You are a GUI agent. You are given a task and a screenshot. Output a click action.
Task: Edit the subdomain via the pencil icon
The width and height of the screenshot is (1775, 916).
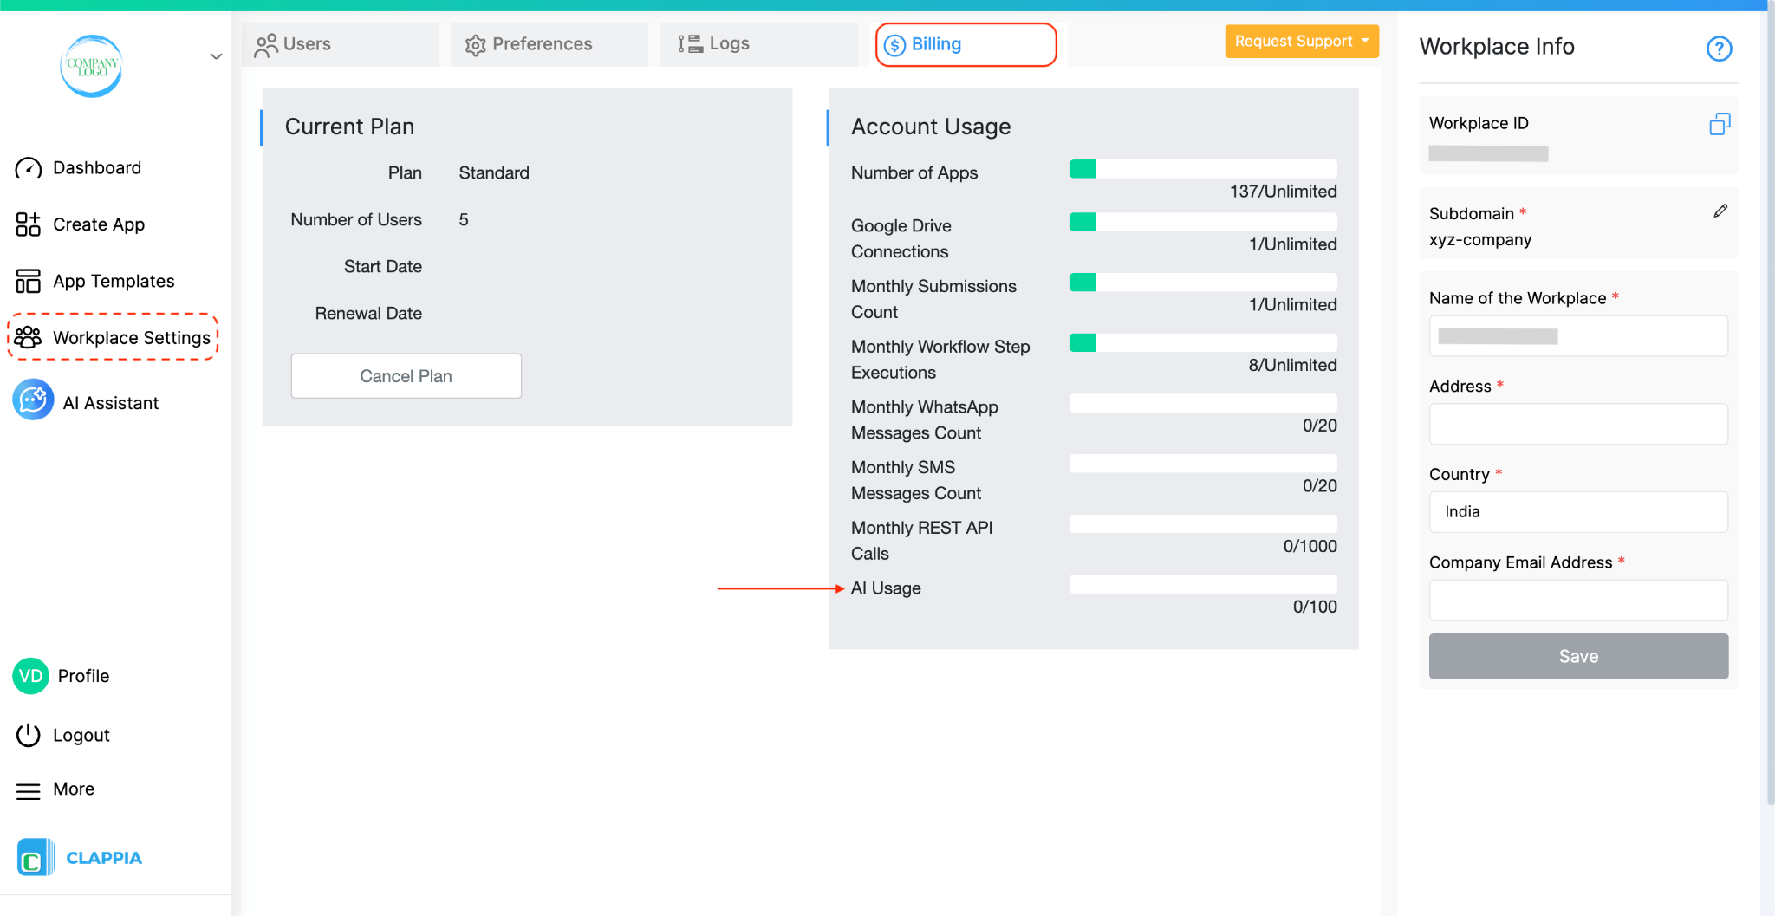tap(1720, 210)
